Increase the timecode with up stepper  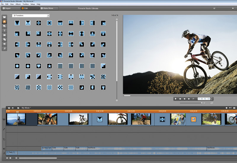click(212, 98)
